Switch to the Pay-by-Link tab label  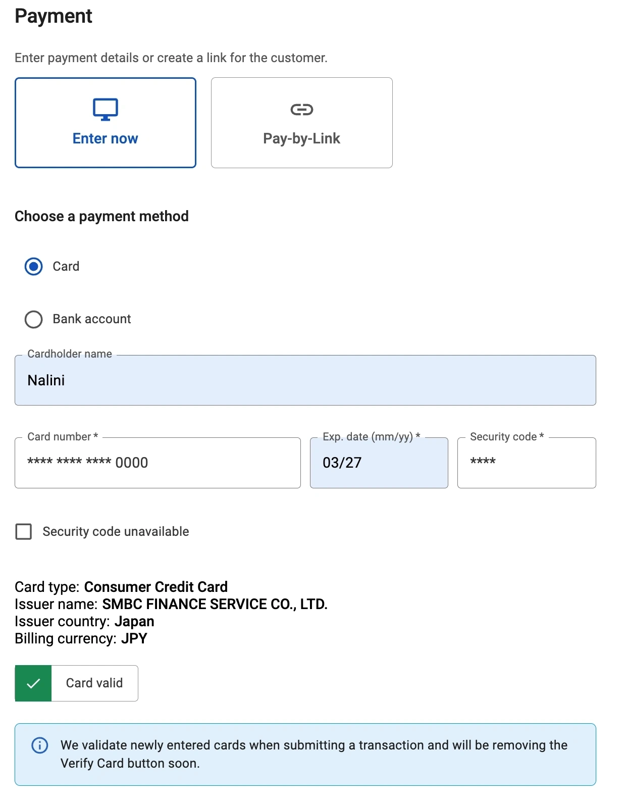coord(301,138)
